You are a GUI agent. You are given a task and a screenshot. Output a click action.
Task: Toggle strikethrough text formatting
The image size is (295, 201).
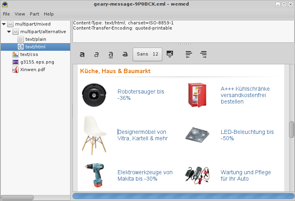pos(125,54)
